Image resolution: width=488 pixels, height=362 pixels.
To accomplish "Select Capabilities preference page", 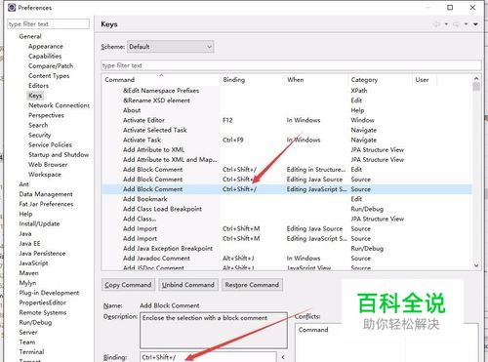I will (45, 56).
